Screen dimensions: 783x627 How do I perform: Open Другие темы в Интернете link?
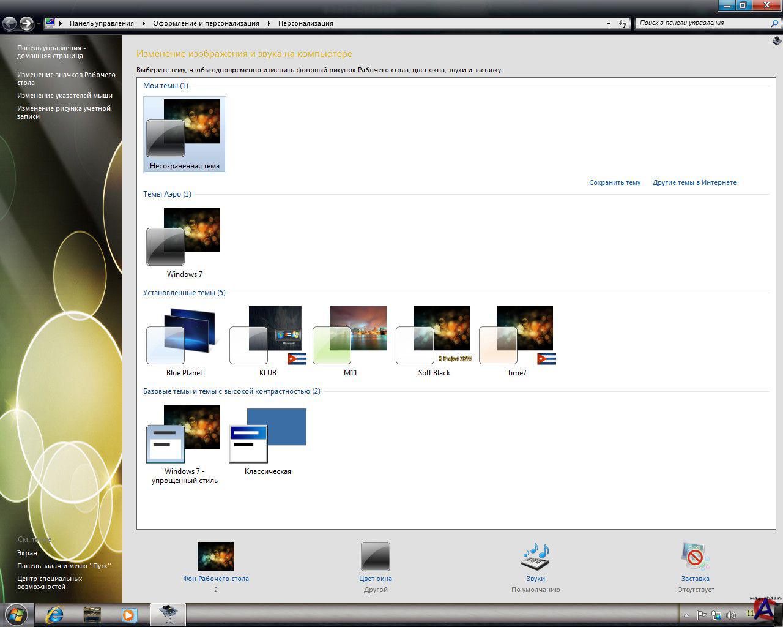(x=694, y=182)
